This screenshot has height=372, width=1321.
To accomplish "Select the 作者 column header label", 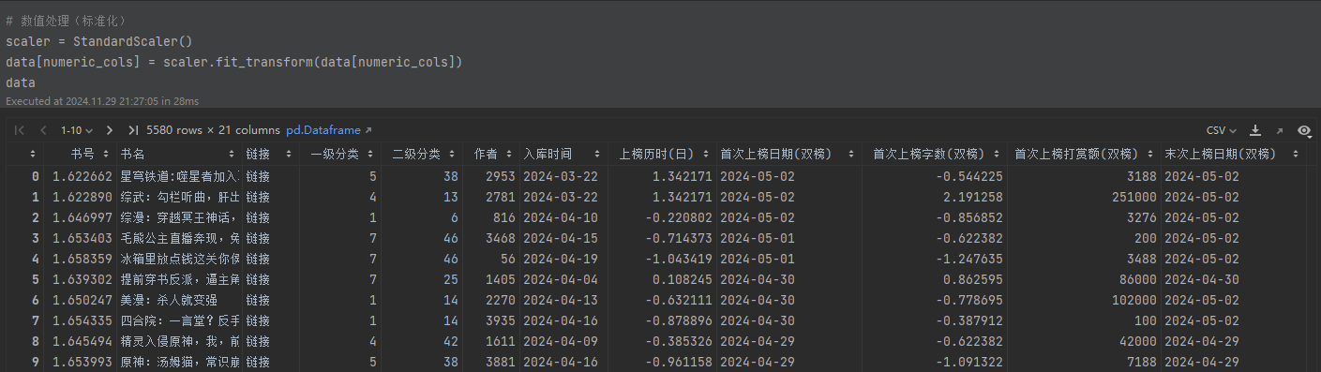I will (486, 154).
